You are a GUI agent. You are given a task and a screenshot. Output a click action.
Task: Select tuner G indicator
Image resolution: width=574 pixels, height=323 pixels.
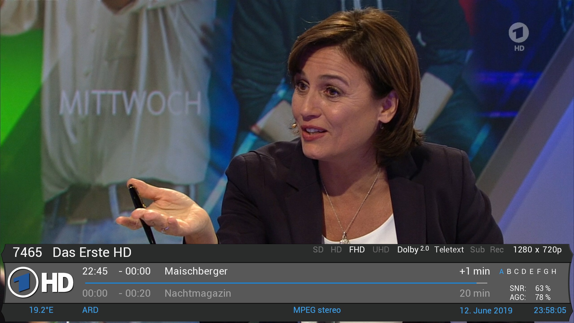pyautogui.click(x=546, y=272)
